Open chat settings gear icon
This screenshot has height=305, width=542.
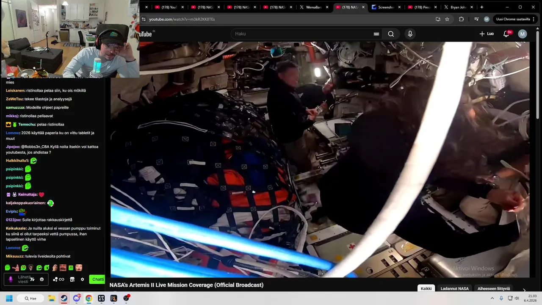(82, 279)
